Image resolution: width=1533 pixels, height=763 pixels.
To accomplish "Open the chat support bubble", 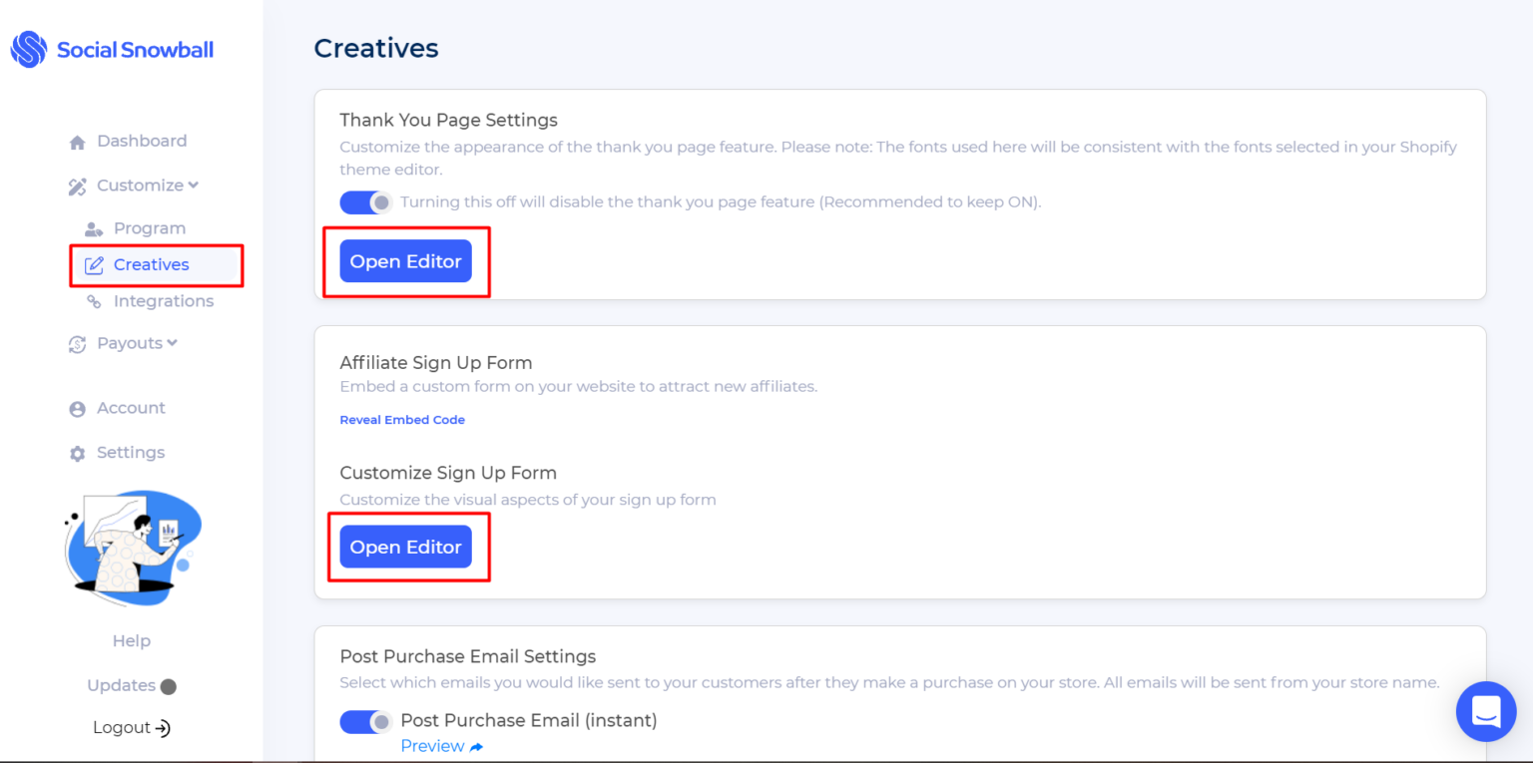I will pyautogui.click(x=1486, y=711).
